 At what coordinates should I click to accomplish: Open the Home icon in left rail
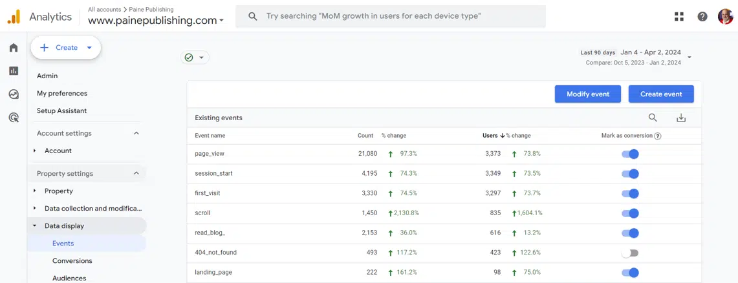[14, 48]
